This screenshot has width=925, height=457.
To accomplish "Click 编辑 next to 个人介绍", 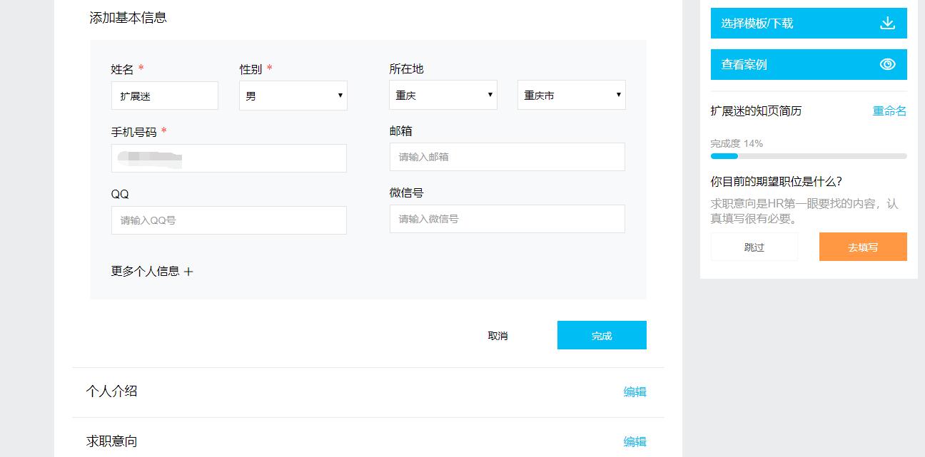I will click(635, 391).
